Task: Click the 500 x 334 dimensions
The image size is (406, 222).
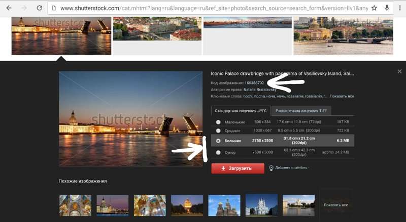Action: click(262, 121)
